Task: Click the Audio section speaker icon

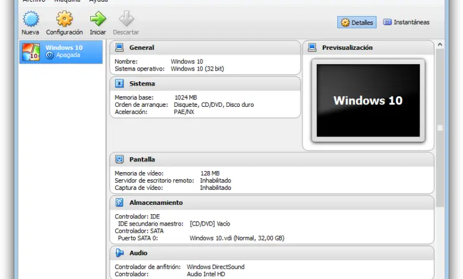Action: coord(119,253)
